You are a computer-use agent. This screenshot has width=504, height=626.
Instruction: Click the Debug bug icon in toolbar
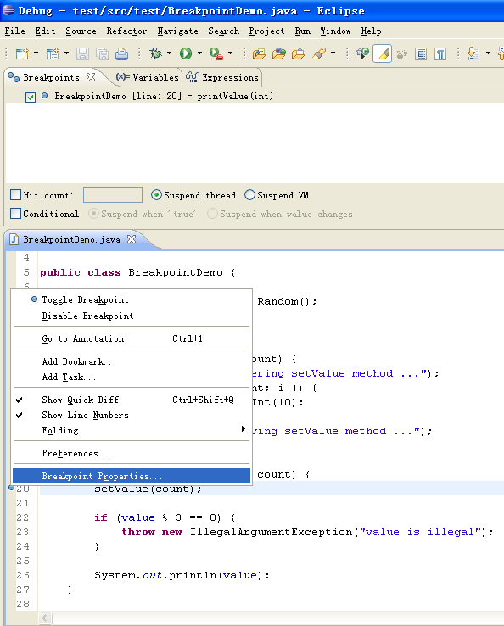coord(155,53)
